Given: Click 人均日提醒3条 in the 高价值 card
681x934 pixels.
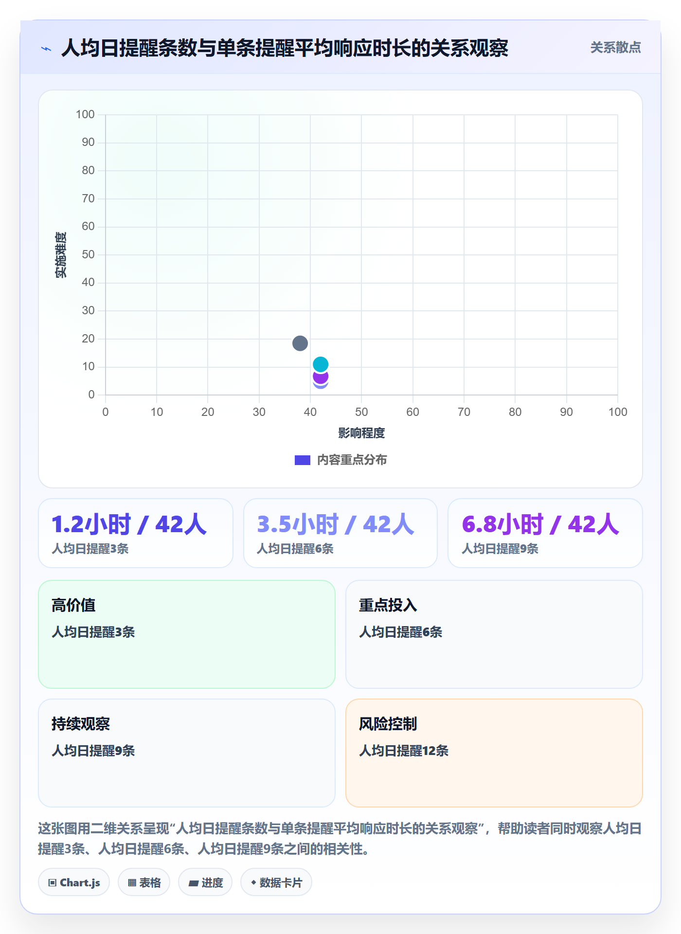Looking at the screenshot, I should [x=93, y=632].
